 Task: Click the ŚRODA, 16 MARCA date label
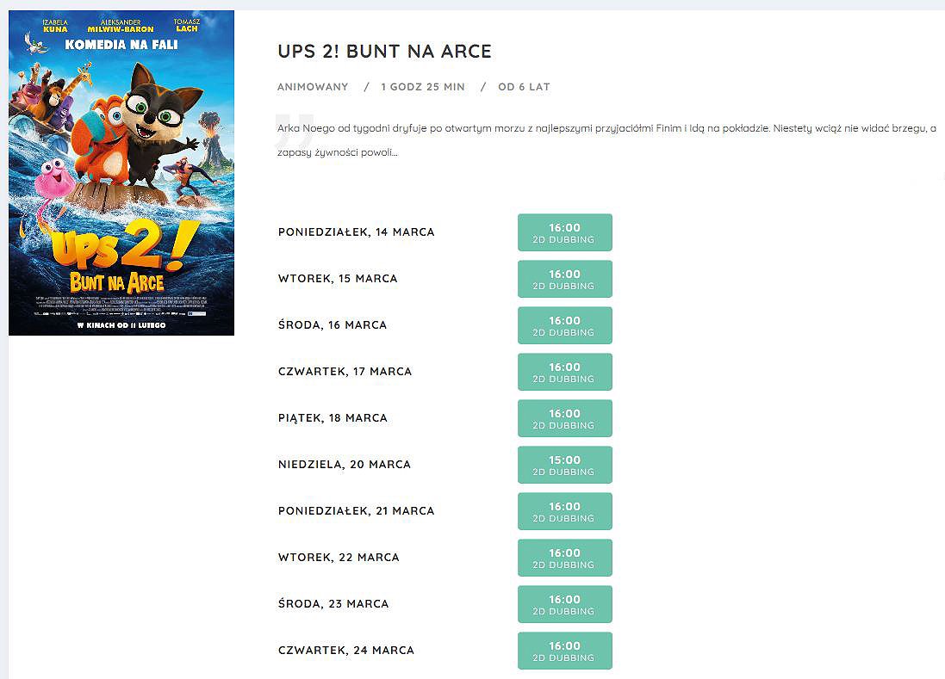coord(332,325)
